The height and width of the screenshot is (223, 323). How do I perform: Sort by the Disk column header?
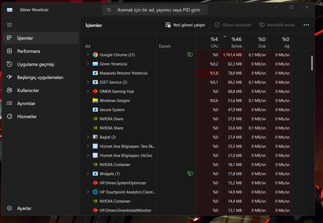point(256,42)
